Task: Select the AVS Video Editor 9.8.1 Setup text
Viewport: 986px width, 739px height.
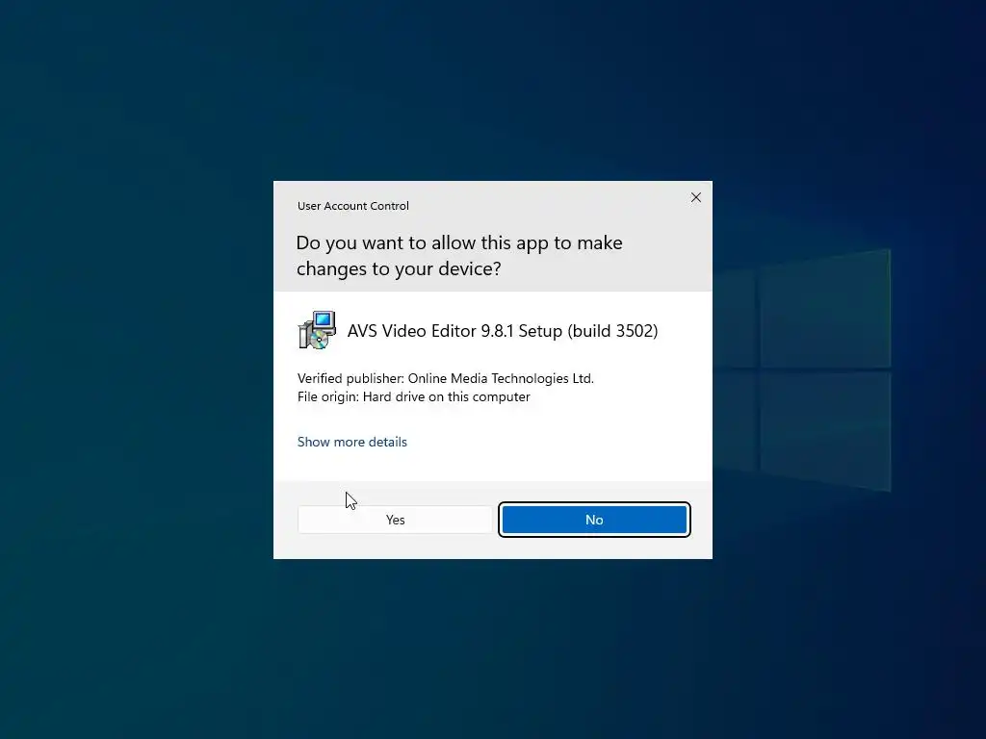Action: [x=503, y=331]
